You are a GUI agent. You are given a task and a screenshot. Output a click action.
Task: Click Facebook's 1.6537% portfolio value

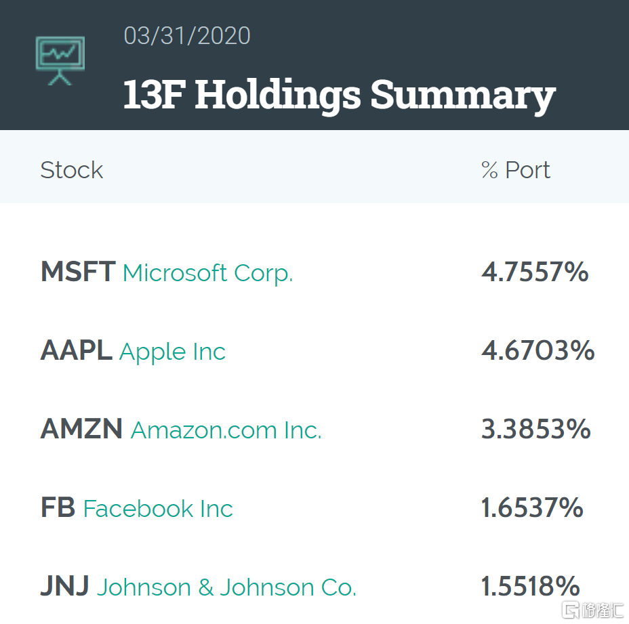point(532,508)
